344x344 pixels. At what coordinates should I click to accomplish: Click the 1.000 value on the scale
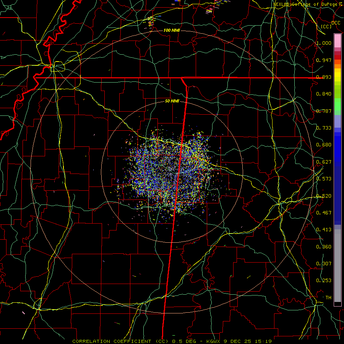pyautogui.click(x=324, y=43)
